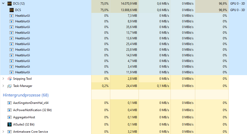Click the AacKingstonDramHal_x64 process icon
The image size is (247, 134).
10,103
